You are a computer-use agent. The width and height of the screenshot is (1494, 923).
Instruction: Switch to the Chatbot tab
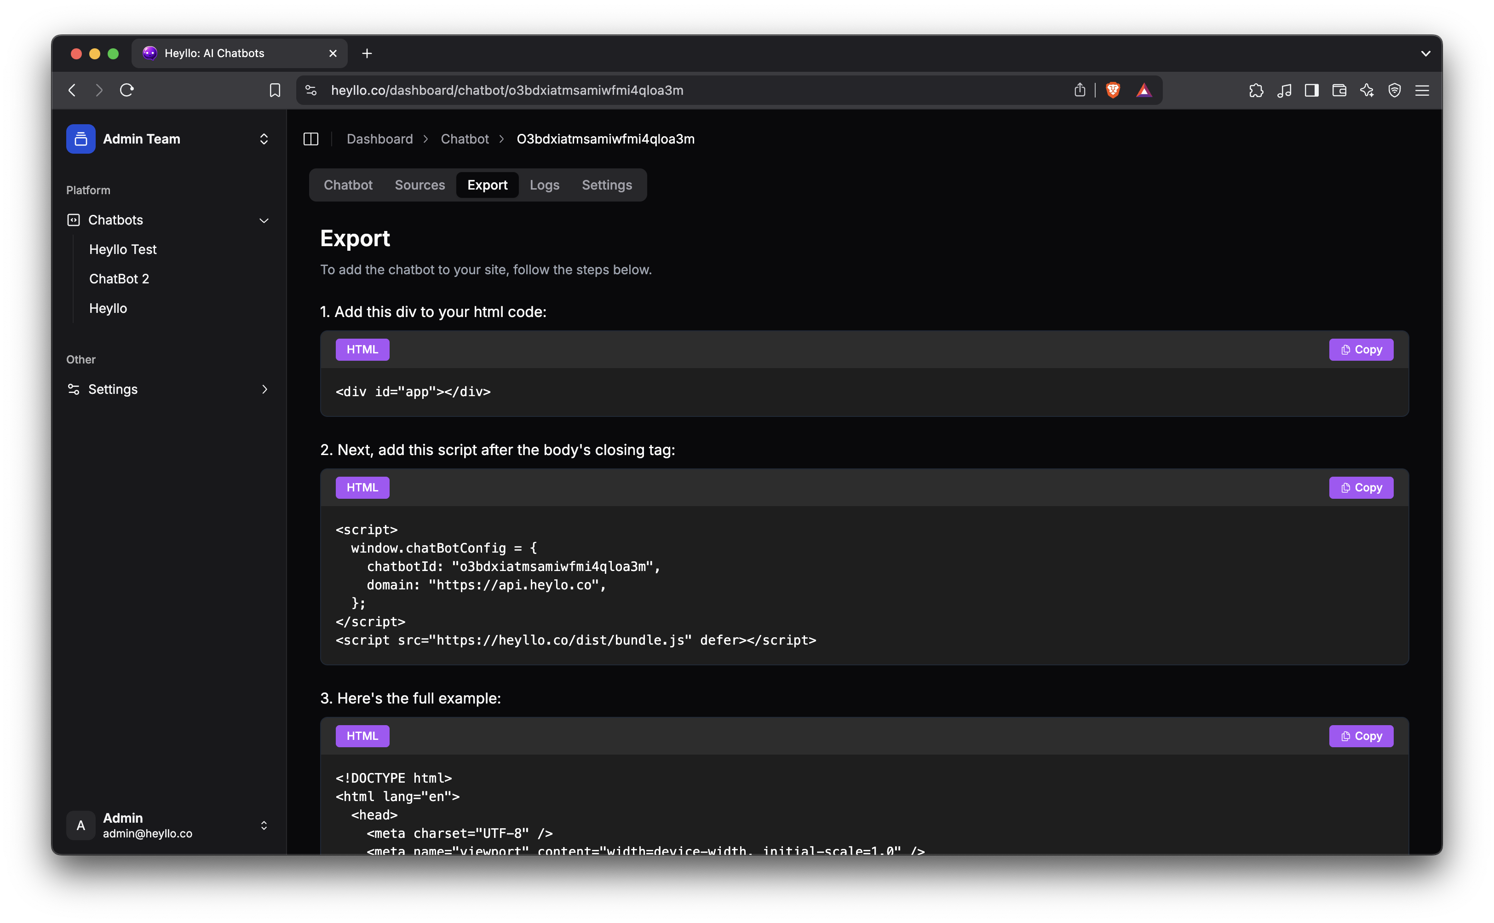click(348, 185)
